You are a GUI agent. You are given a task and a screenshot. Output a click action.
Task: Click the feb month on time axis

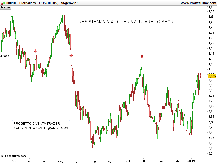point(14,161)
